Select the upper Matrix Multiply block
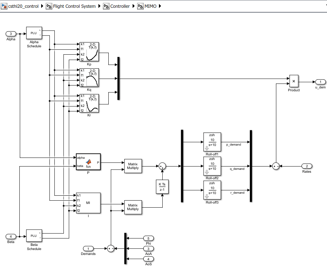 pos(133,166)
